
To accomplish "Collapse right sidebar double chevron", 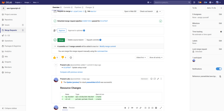I will click(221, 8).
